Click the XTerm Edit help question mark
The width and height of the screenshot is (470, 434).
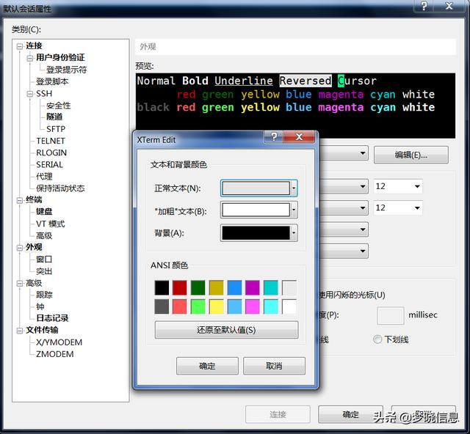[274, 137]
